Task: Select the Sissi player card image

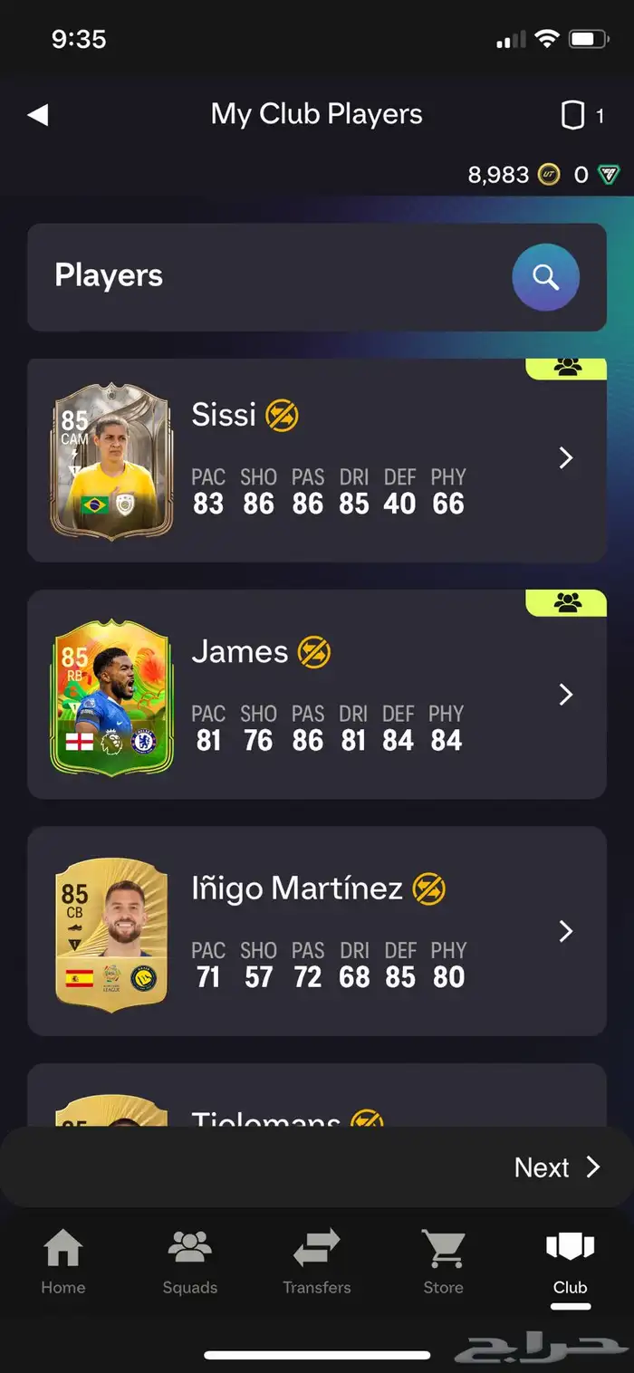Action: point(111,461)
